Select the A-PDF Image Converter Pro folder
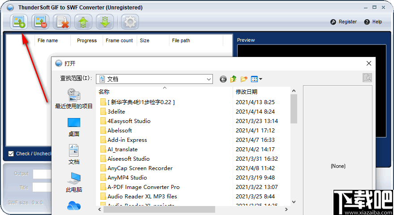The width and height of the screenshot is (394, 215). 140,187
